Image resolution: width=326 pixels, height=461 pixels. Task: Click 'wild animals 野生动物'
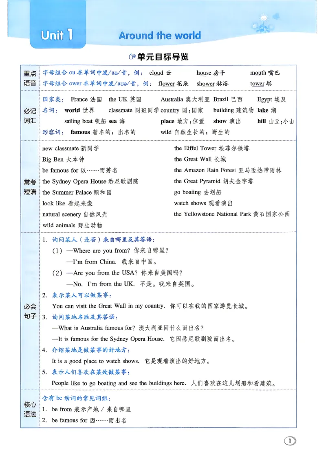pos(72,226)
